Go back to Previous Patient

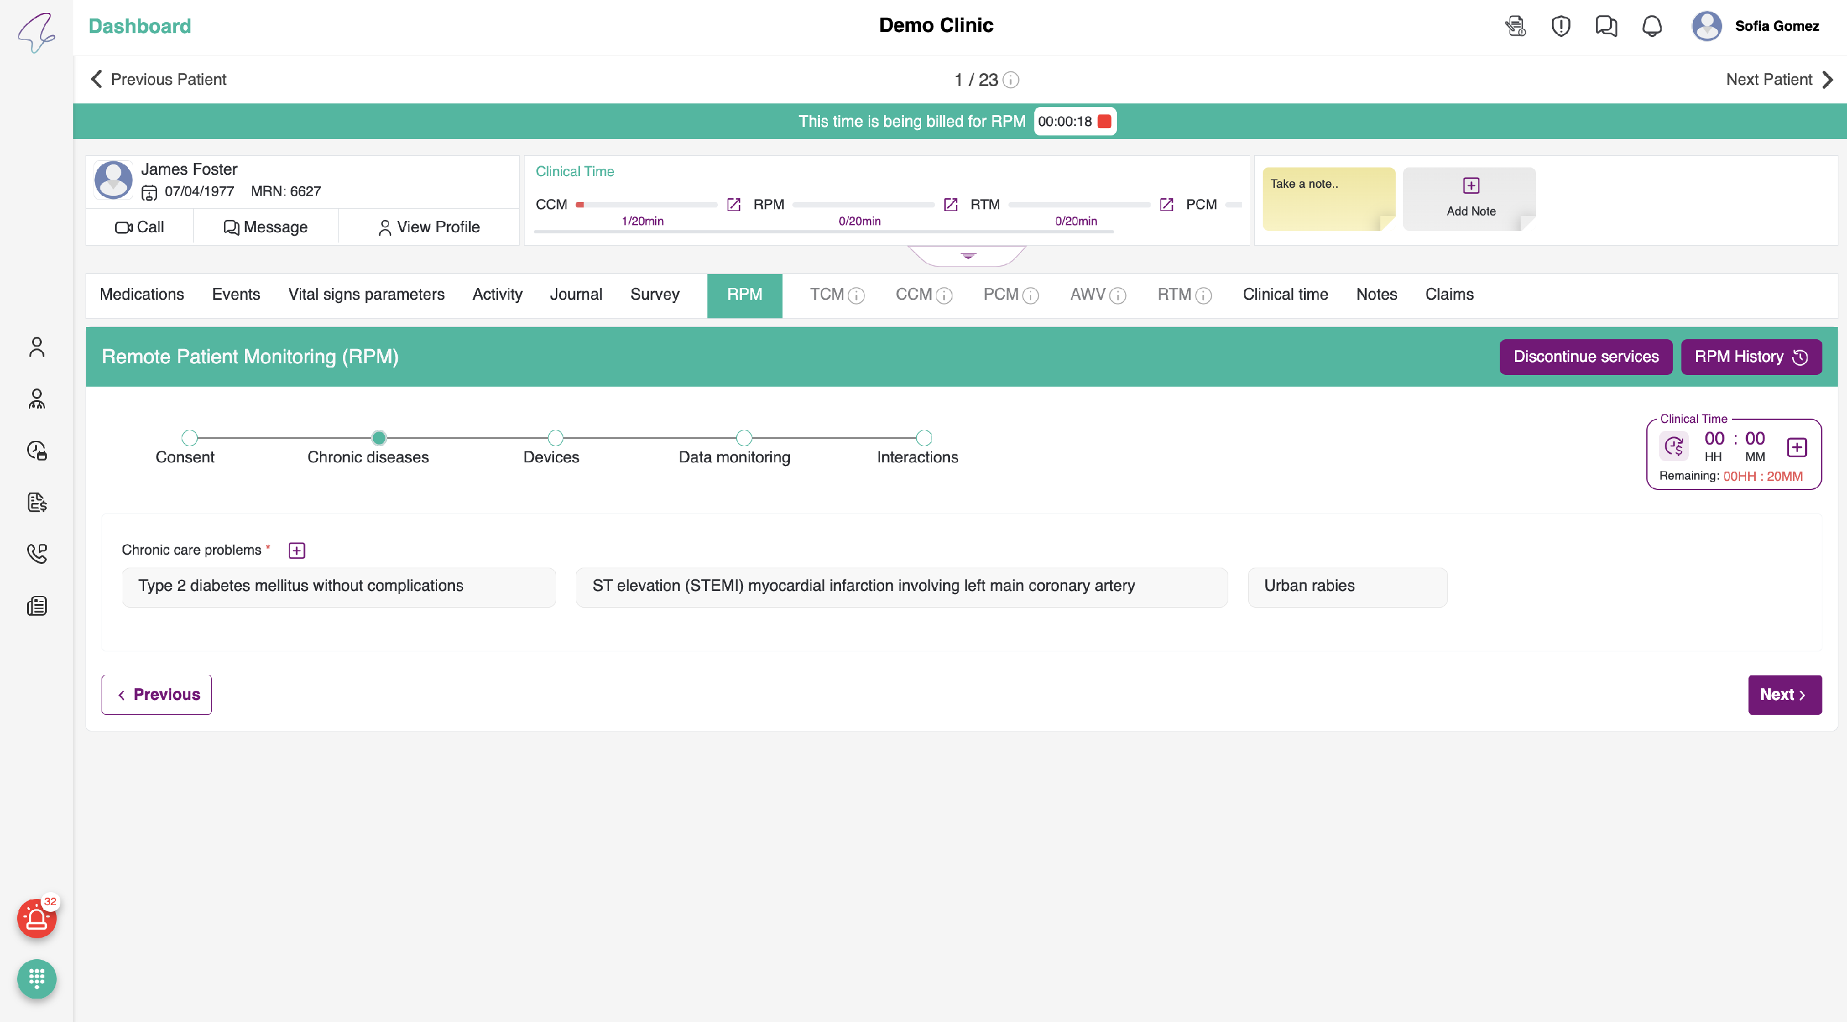coord(158,79)
